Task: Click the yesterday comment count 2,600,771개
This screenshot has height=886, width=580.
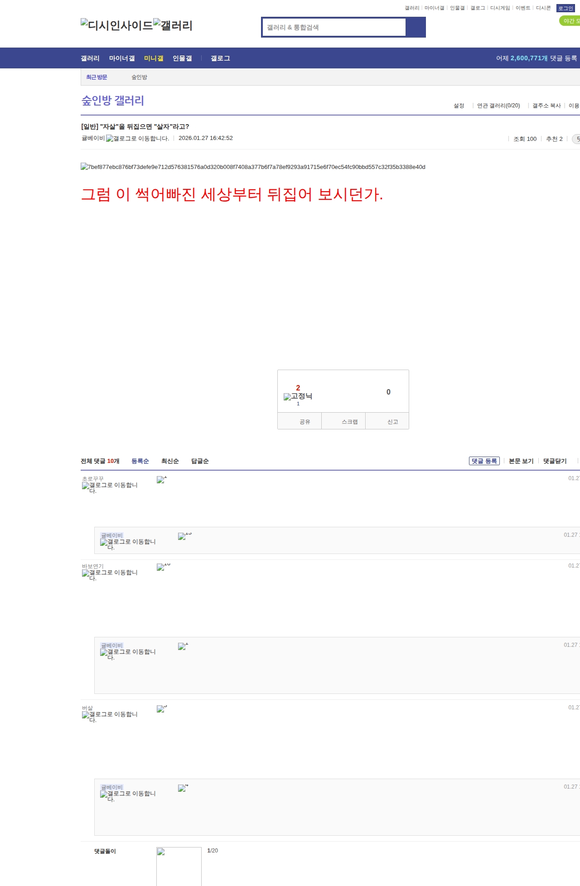Action: (x=529, y=58)
